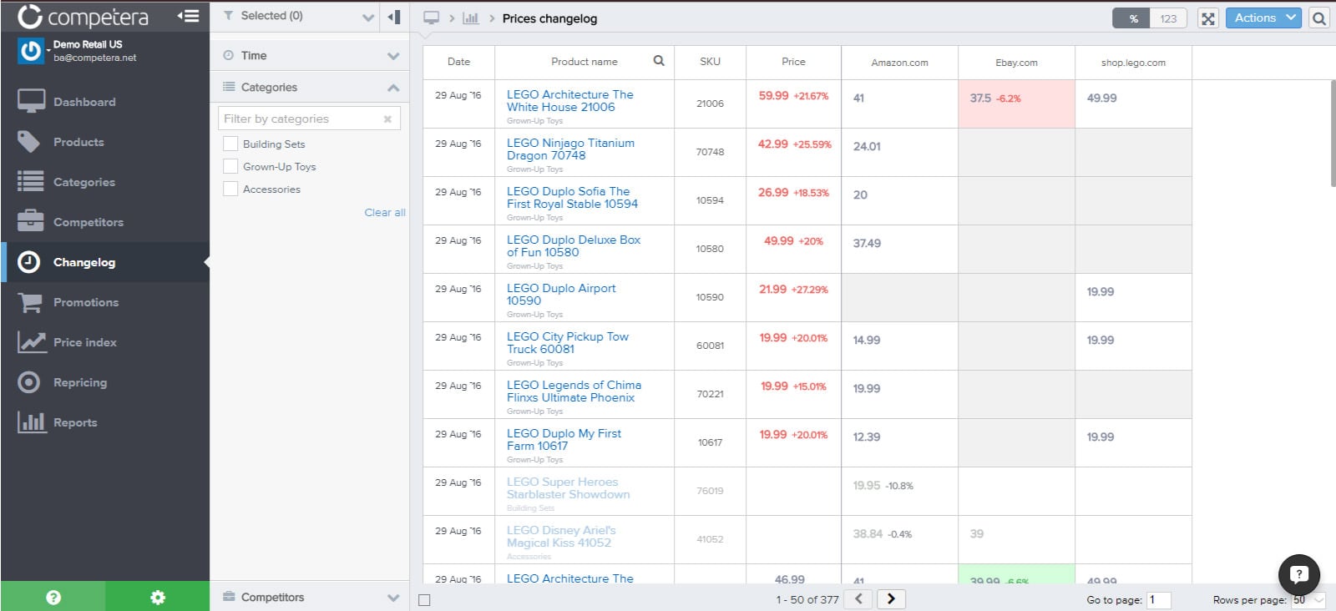Open LEGO Duplo Airport 10590 link
Screen dimensions: 1336x611
tap(561, 295)
